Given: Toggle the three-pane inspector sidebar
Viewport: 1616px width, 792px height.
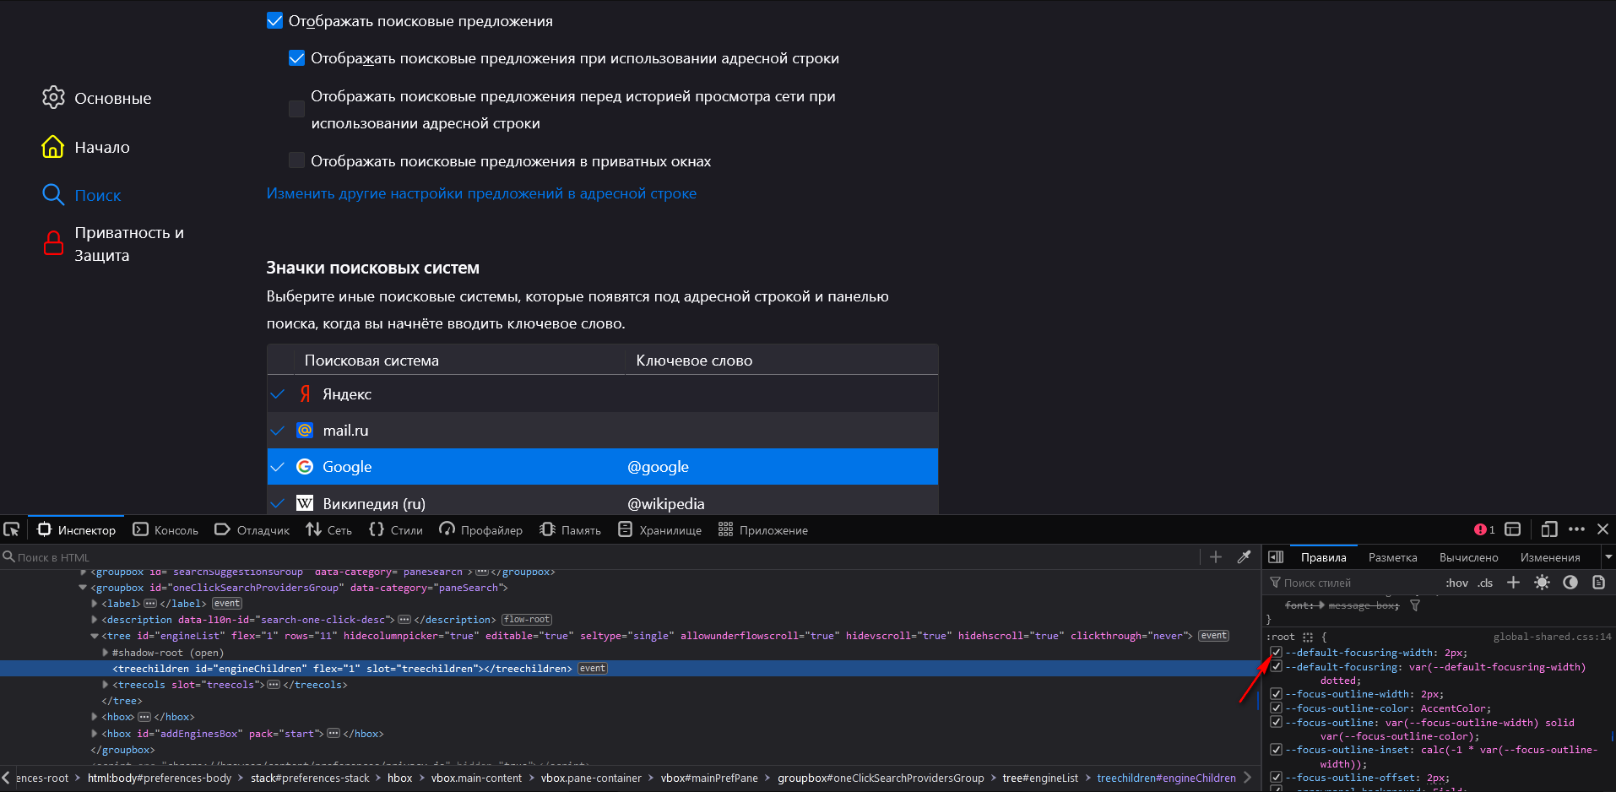Looking at the screenshot, I should click(x=1276, y=556).
